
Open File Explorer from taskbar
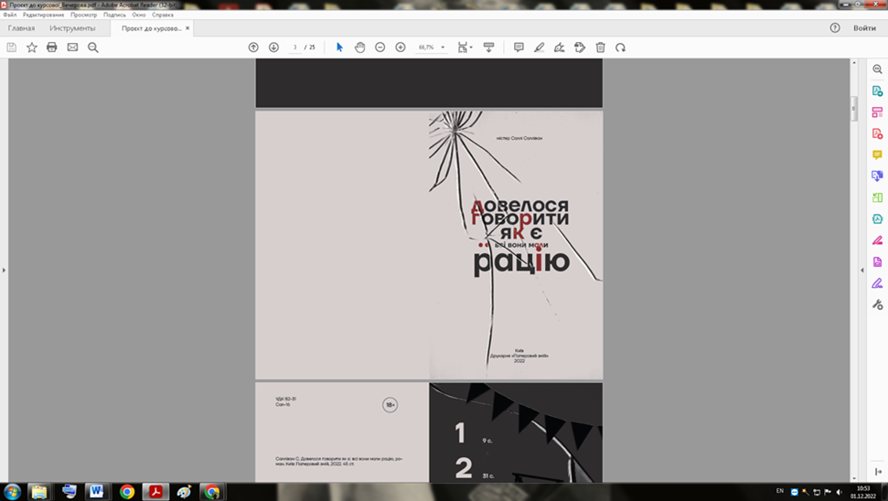click(x=39, y=491)
